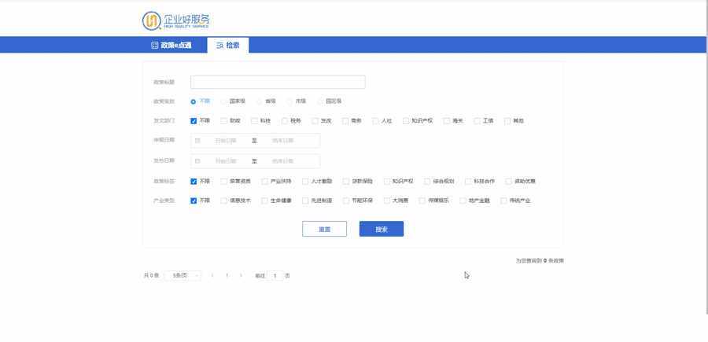The image size is (708, 342).
Task: Check the 工信 department checkbox
Action: (478, 121)
